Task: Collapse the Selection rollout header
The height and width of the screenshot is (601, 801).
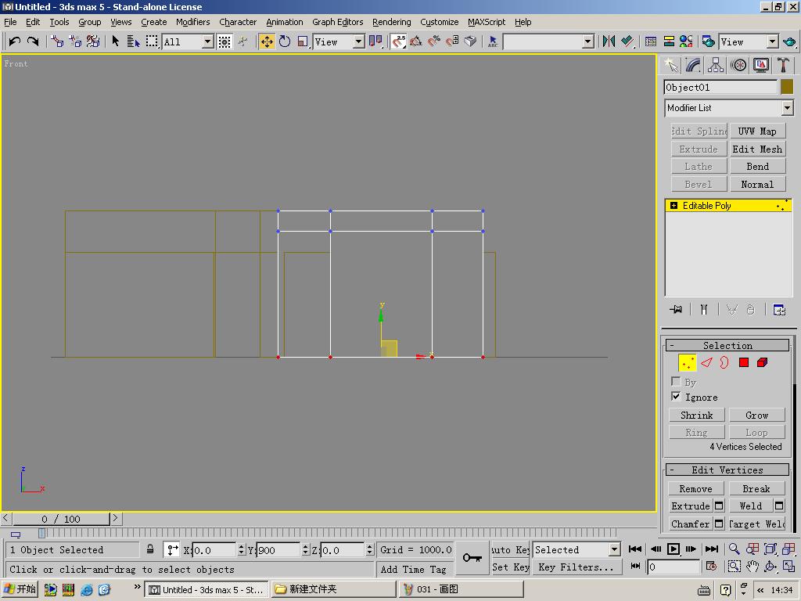Action: coord(727,345)
